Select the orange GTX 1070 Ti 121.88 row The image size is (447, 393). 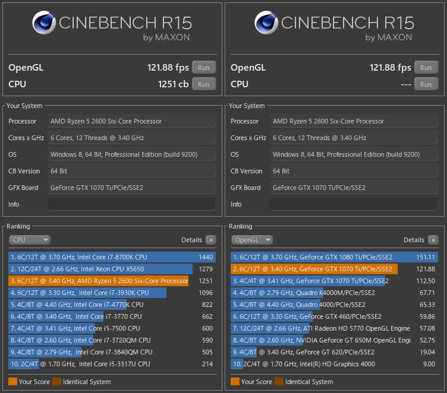[x=335, y=269]
